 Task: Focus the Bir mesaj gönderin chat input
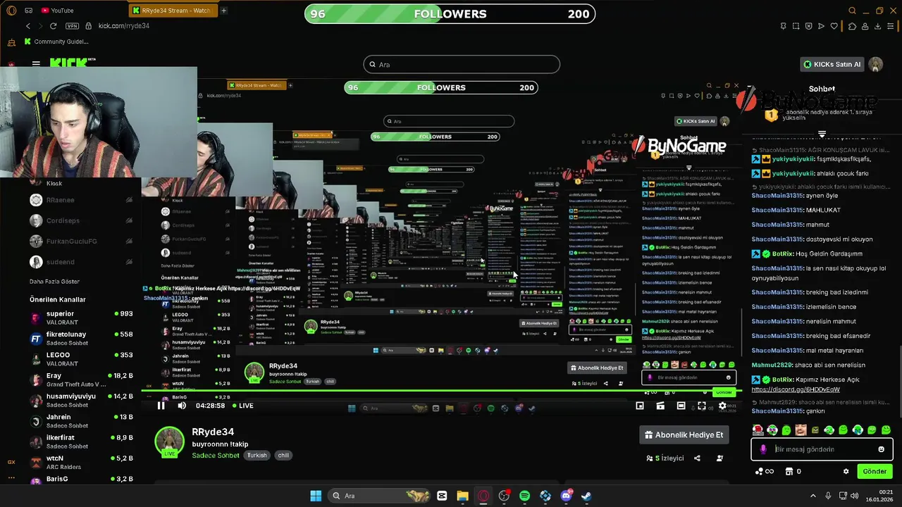point(822,449)
